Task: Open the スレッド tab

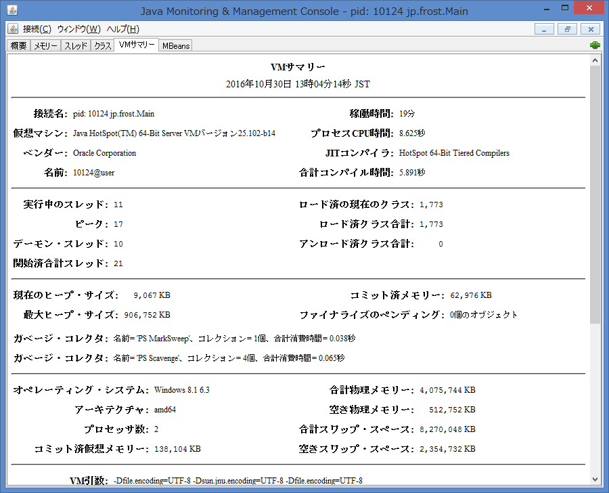Action: 75,45
